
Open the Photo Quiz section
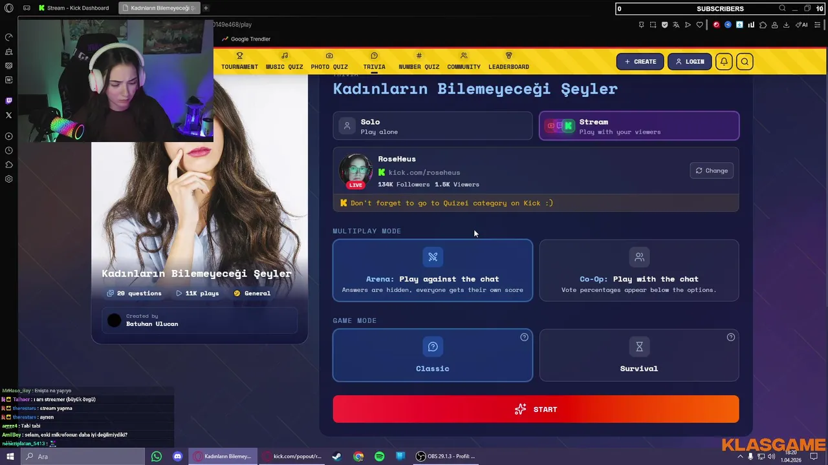(329, 61)
